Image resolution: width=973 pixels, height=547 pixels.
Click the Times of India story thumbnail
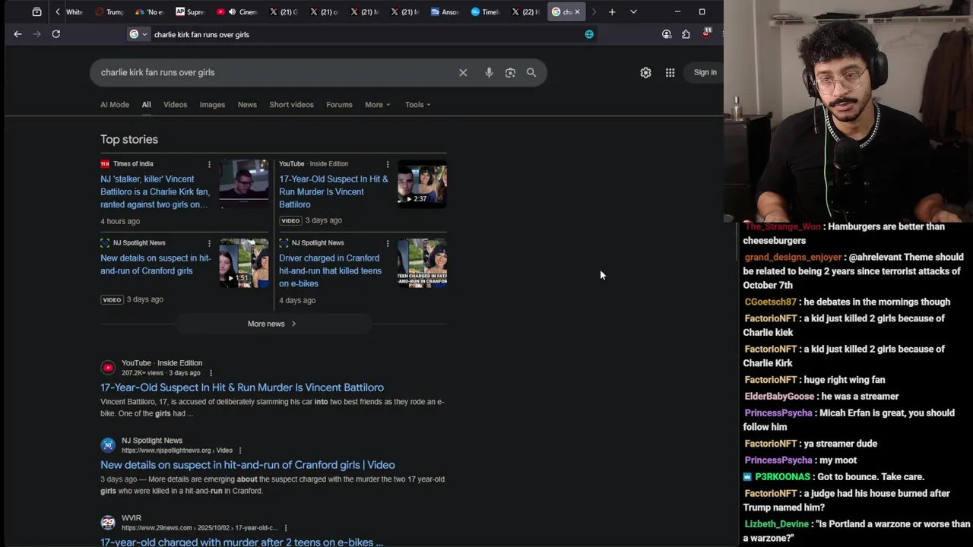coord(244,183)
